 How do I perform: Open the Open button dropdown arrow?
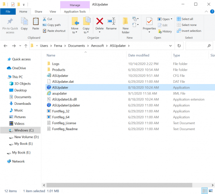click(172, 19)
